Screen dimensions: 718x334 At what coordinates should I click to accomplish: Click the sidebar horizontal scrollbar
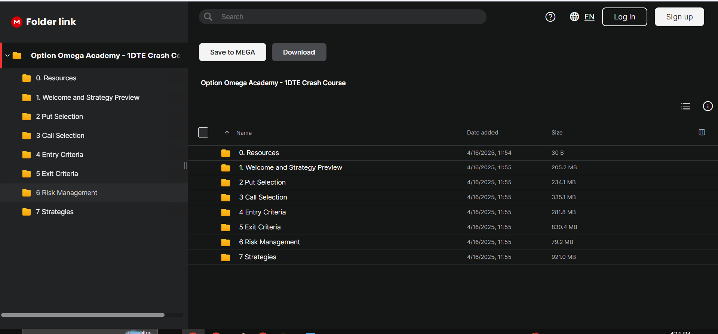pyautogui.click(x=83, y=315)
